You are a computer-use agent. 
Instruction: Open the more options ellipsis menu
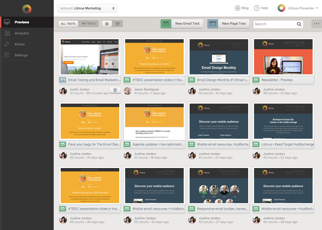[x=316, y=24]
